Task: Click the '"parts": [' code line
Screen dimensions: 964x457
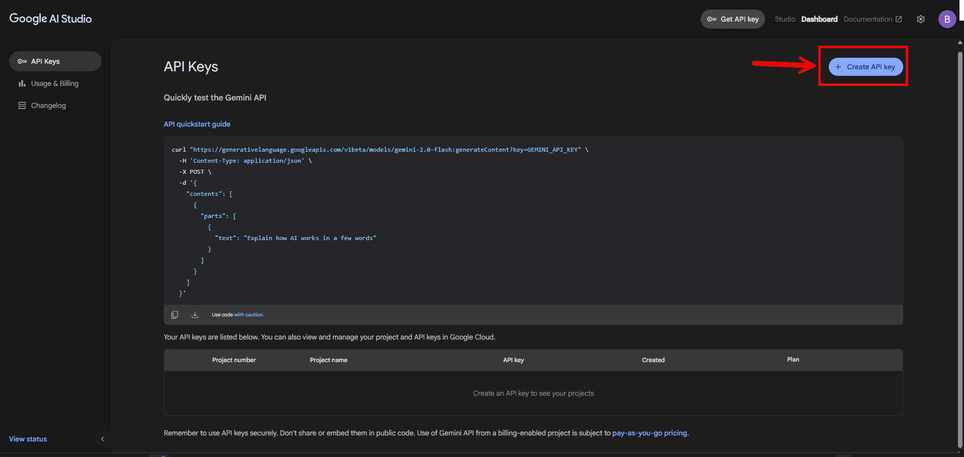Action: [x=218, y=216]
